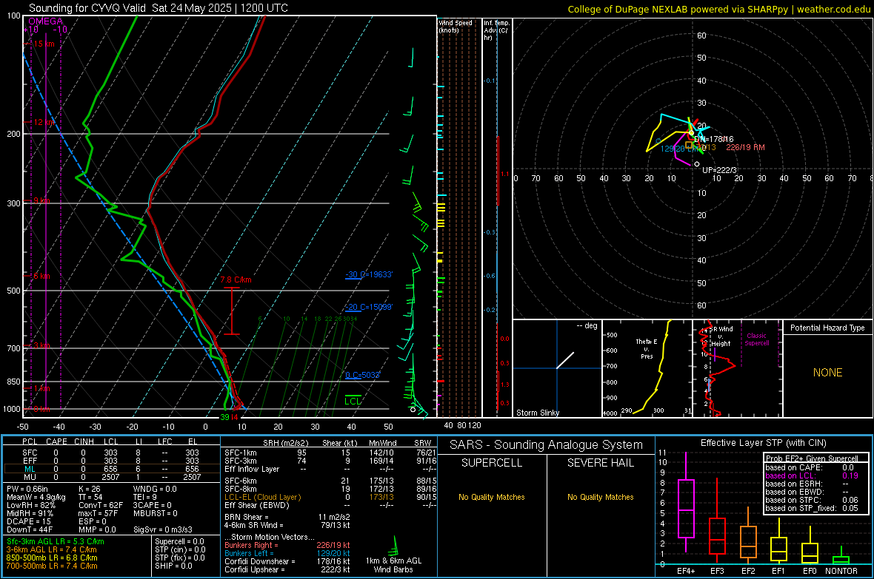Click the '226/19 RM' hodograph label

(745, 148)
